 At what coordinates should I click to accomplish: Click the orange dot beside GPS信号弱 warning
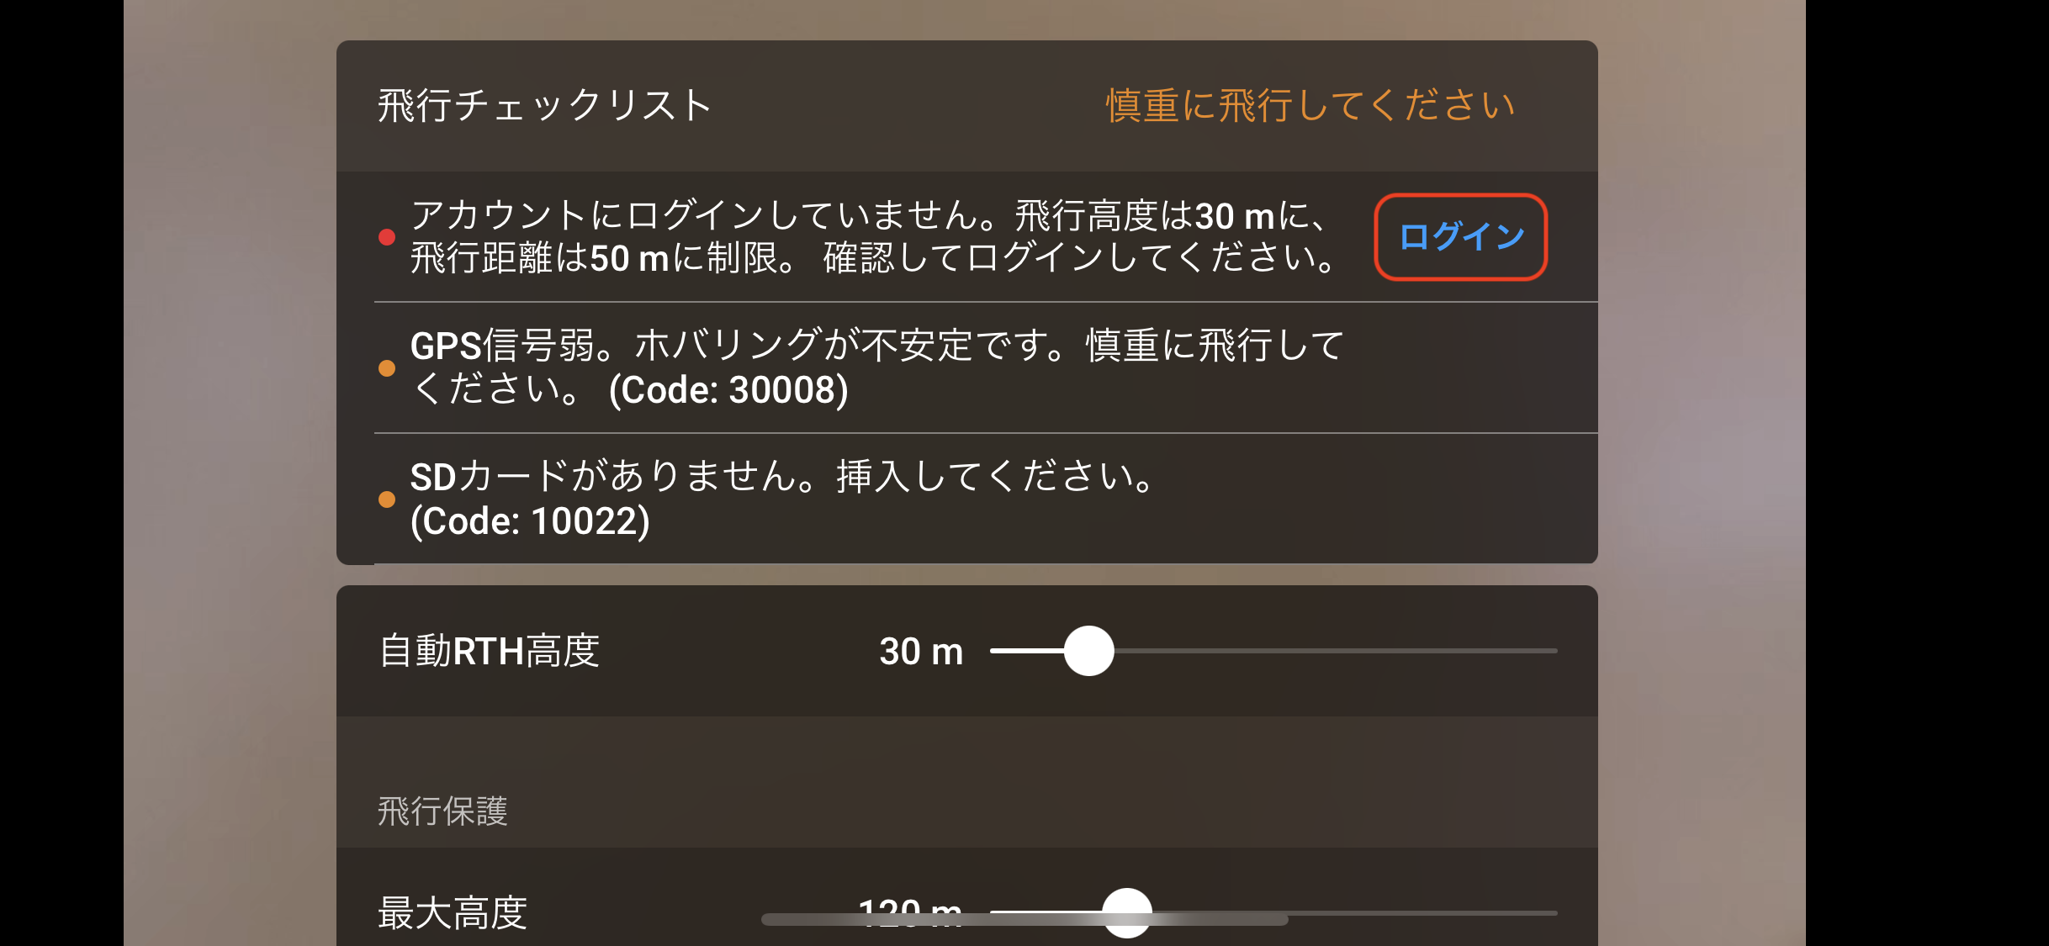[x=387, y=368]
